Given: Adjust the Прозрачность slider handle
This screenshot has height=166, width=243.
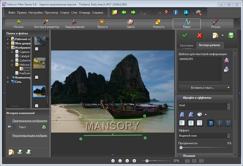Looking at the screenshot, I should coord(181,147).
